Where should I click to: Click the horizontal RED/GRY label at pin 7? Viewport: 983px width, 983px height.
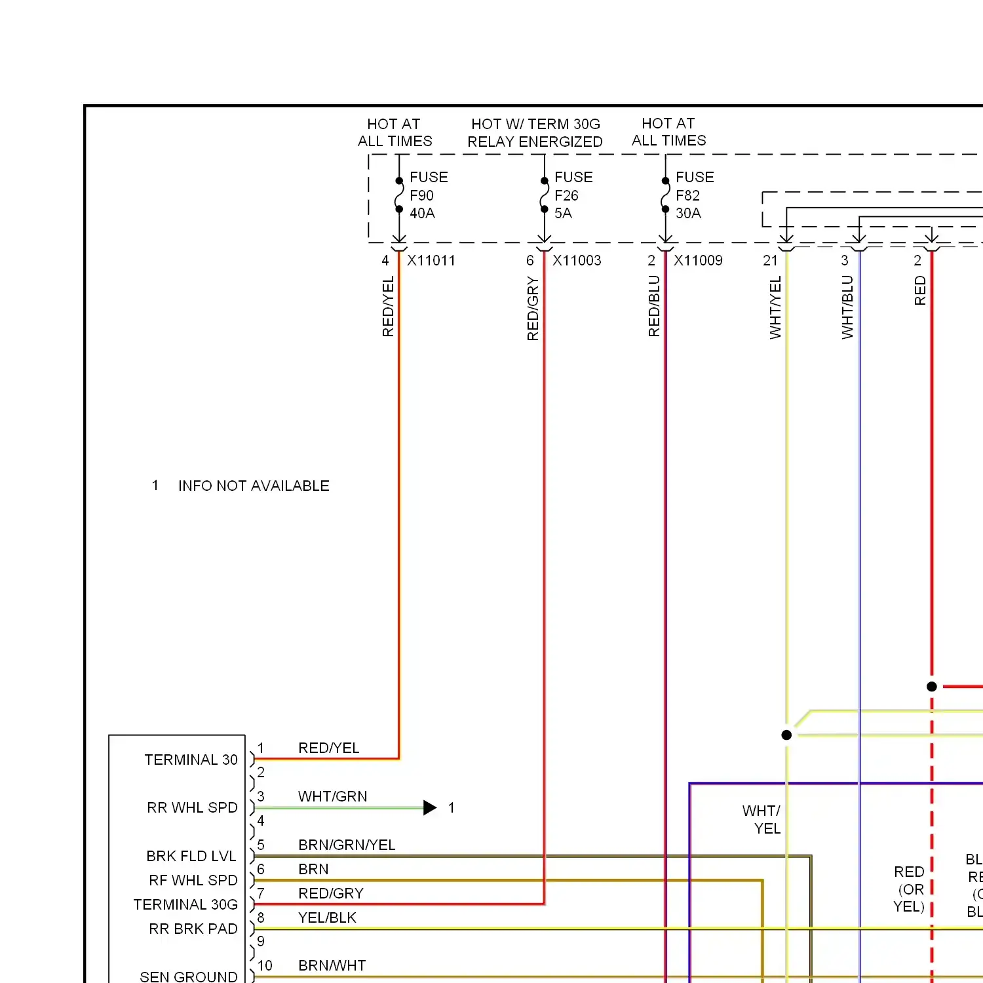pos(330,893)
